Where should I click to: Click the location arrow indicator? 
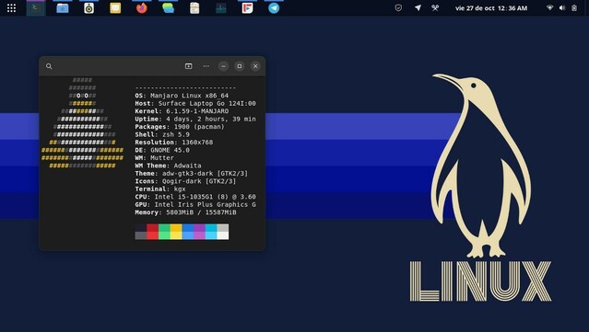point(418,8)
